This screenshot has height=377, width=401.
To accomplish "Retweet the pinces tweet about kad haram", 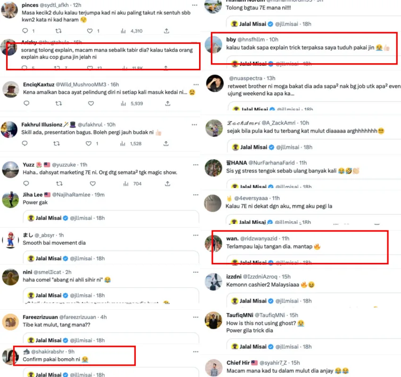I will pos(58,31).
